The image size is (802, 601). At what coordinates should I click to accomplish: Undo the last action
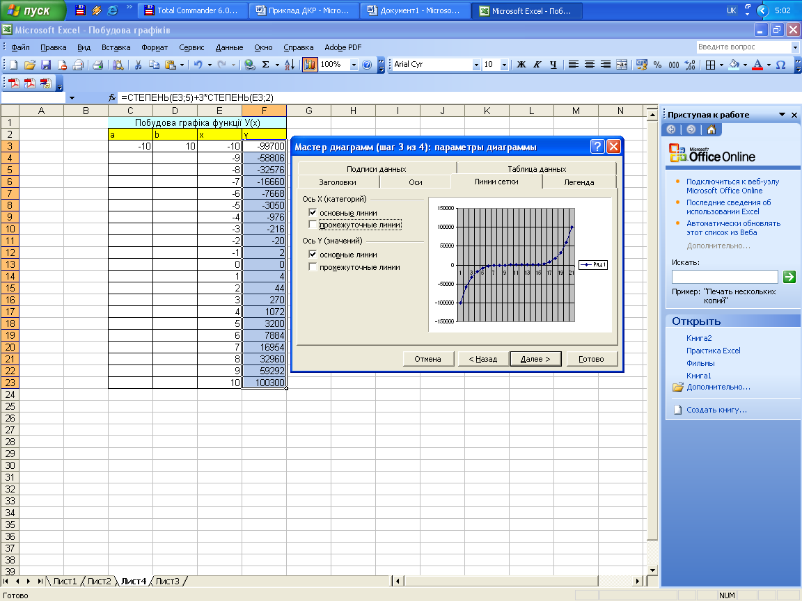tap(198, 65)
